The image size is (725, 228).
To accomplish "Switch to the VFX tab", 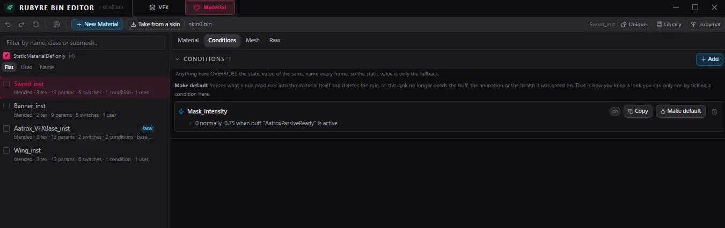I will point(158,7).
